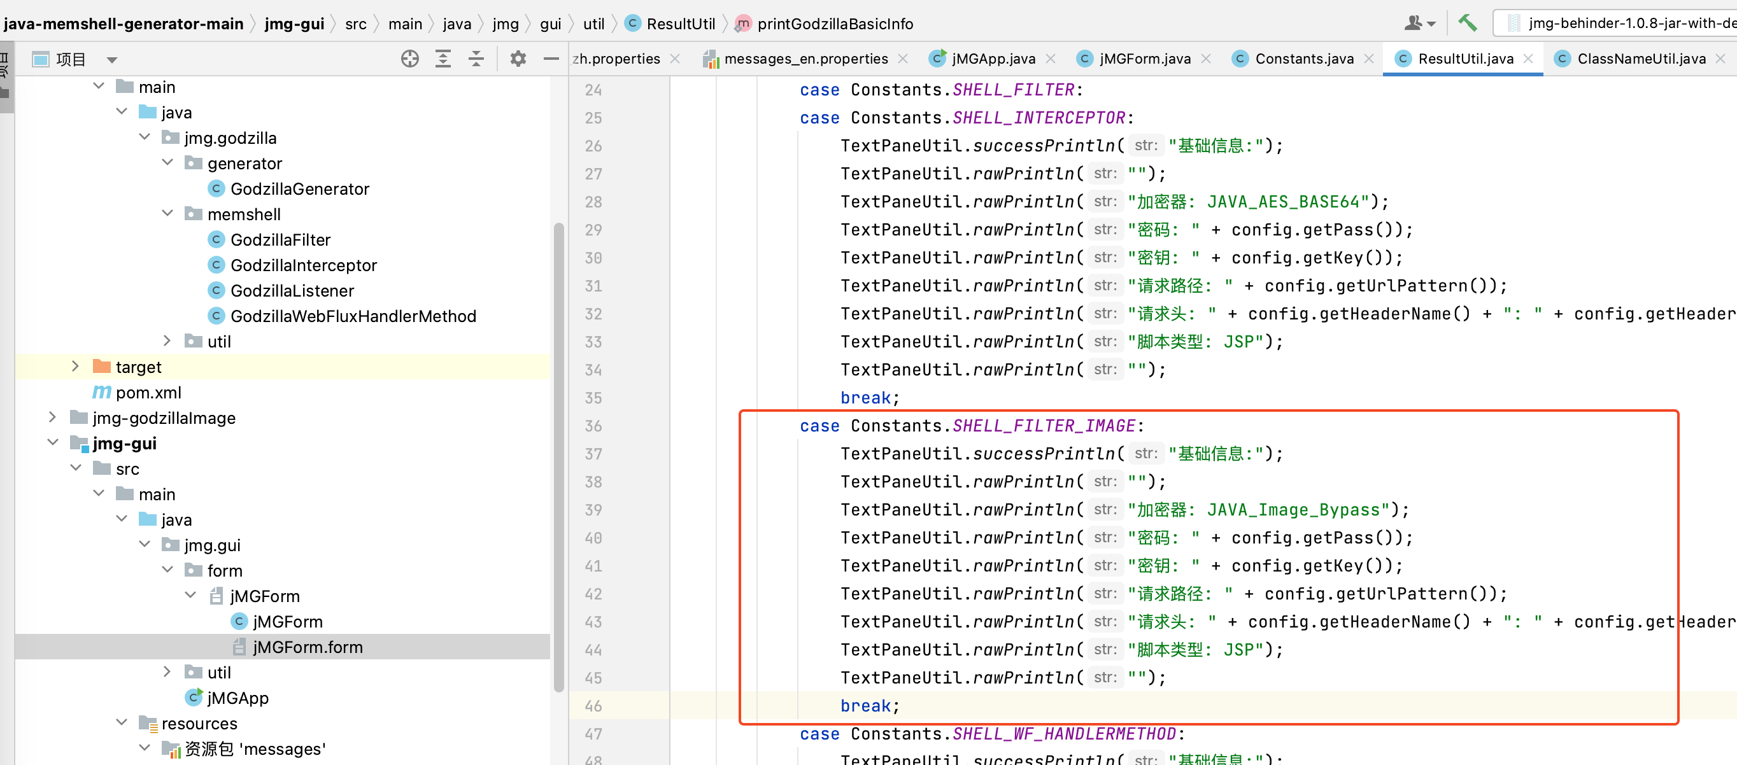Viewport: 1737px width, 765px height.
Task: Click the pom.xml Maven file icon
Action: 102,392
